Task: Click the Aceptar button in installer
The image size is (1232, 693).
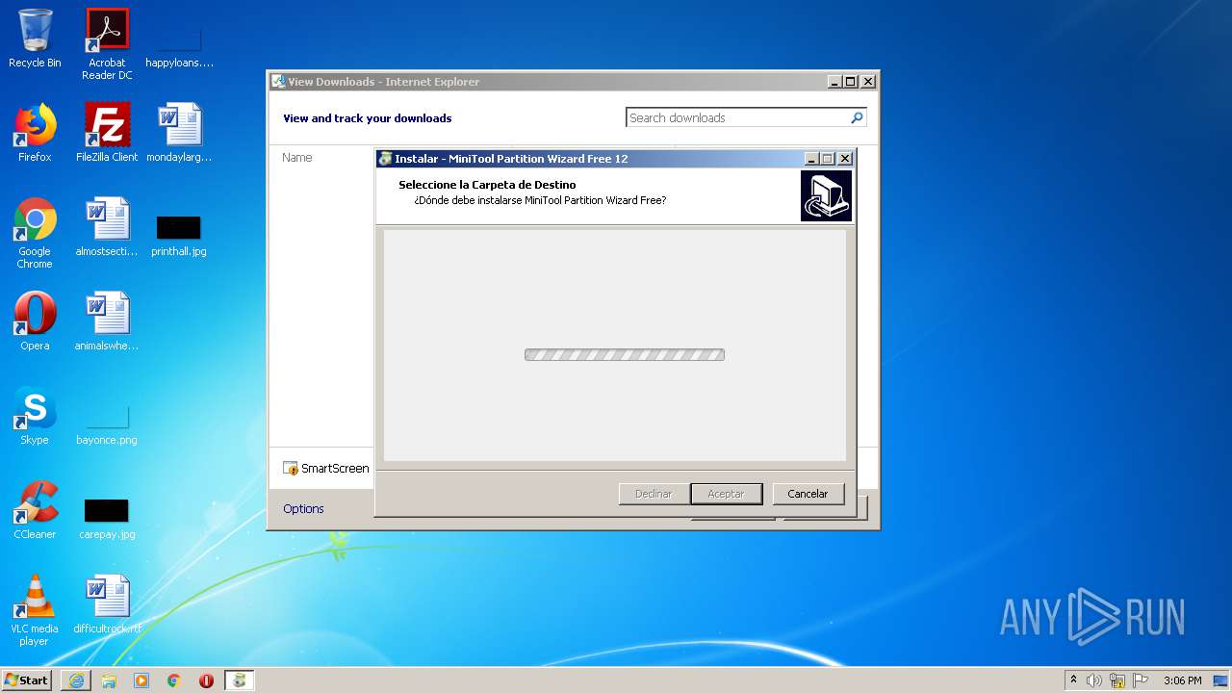Action: pyautogui.click(x=726, y=494)
